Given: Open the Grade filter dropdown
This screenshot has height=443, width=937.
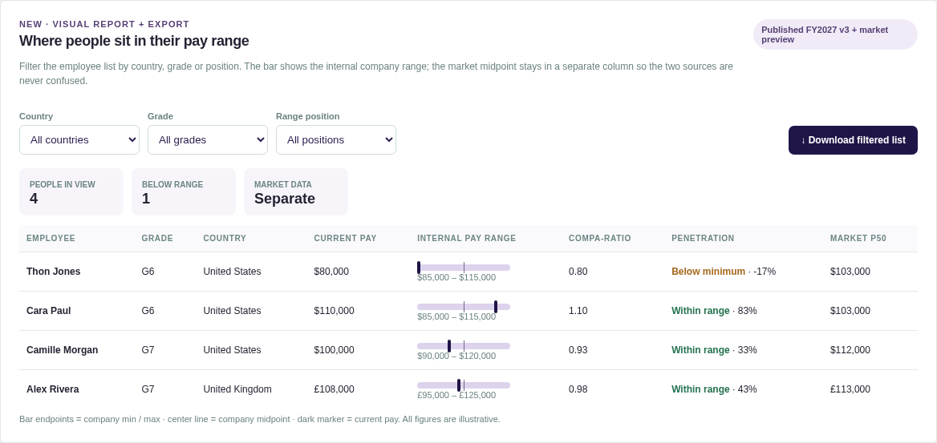Looking at the screenshot, I should pos(207,139).
